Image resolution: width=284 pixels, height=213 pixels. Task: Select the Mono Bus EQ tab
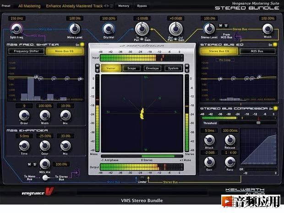(64, 51)
